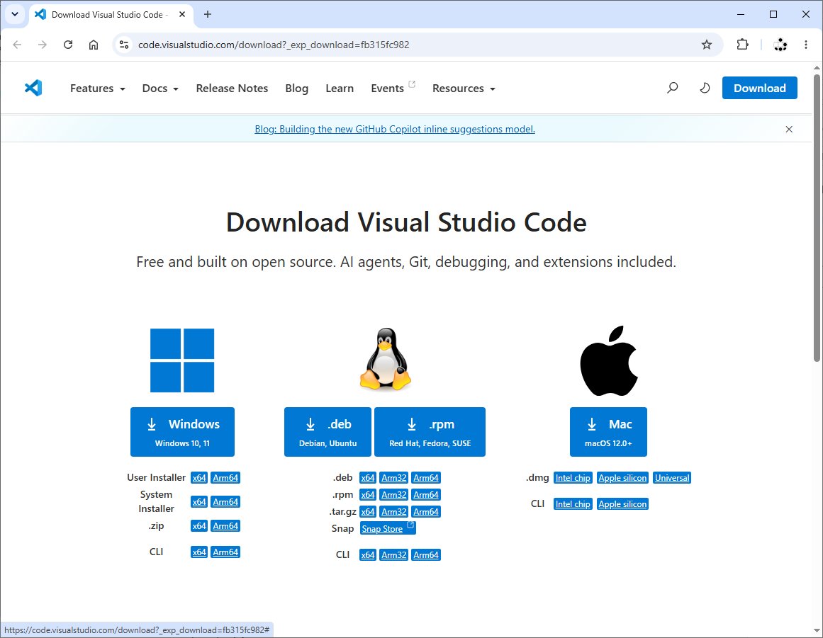The width and height of the screenshot is (823, 638).
Task: Select User Installer Arm64 link
Action: click(225, 477)
